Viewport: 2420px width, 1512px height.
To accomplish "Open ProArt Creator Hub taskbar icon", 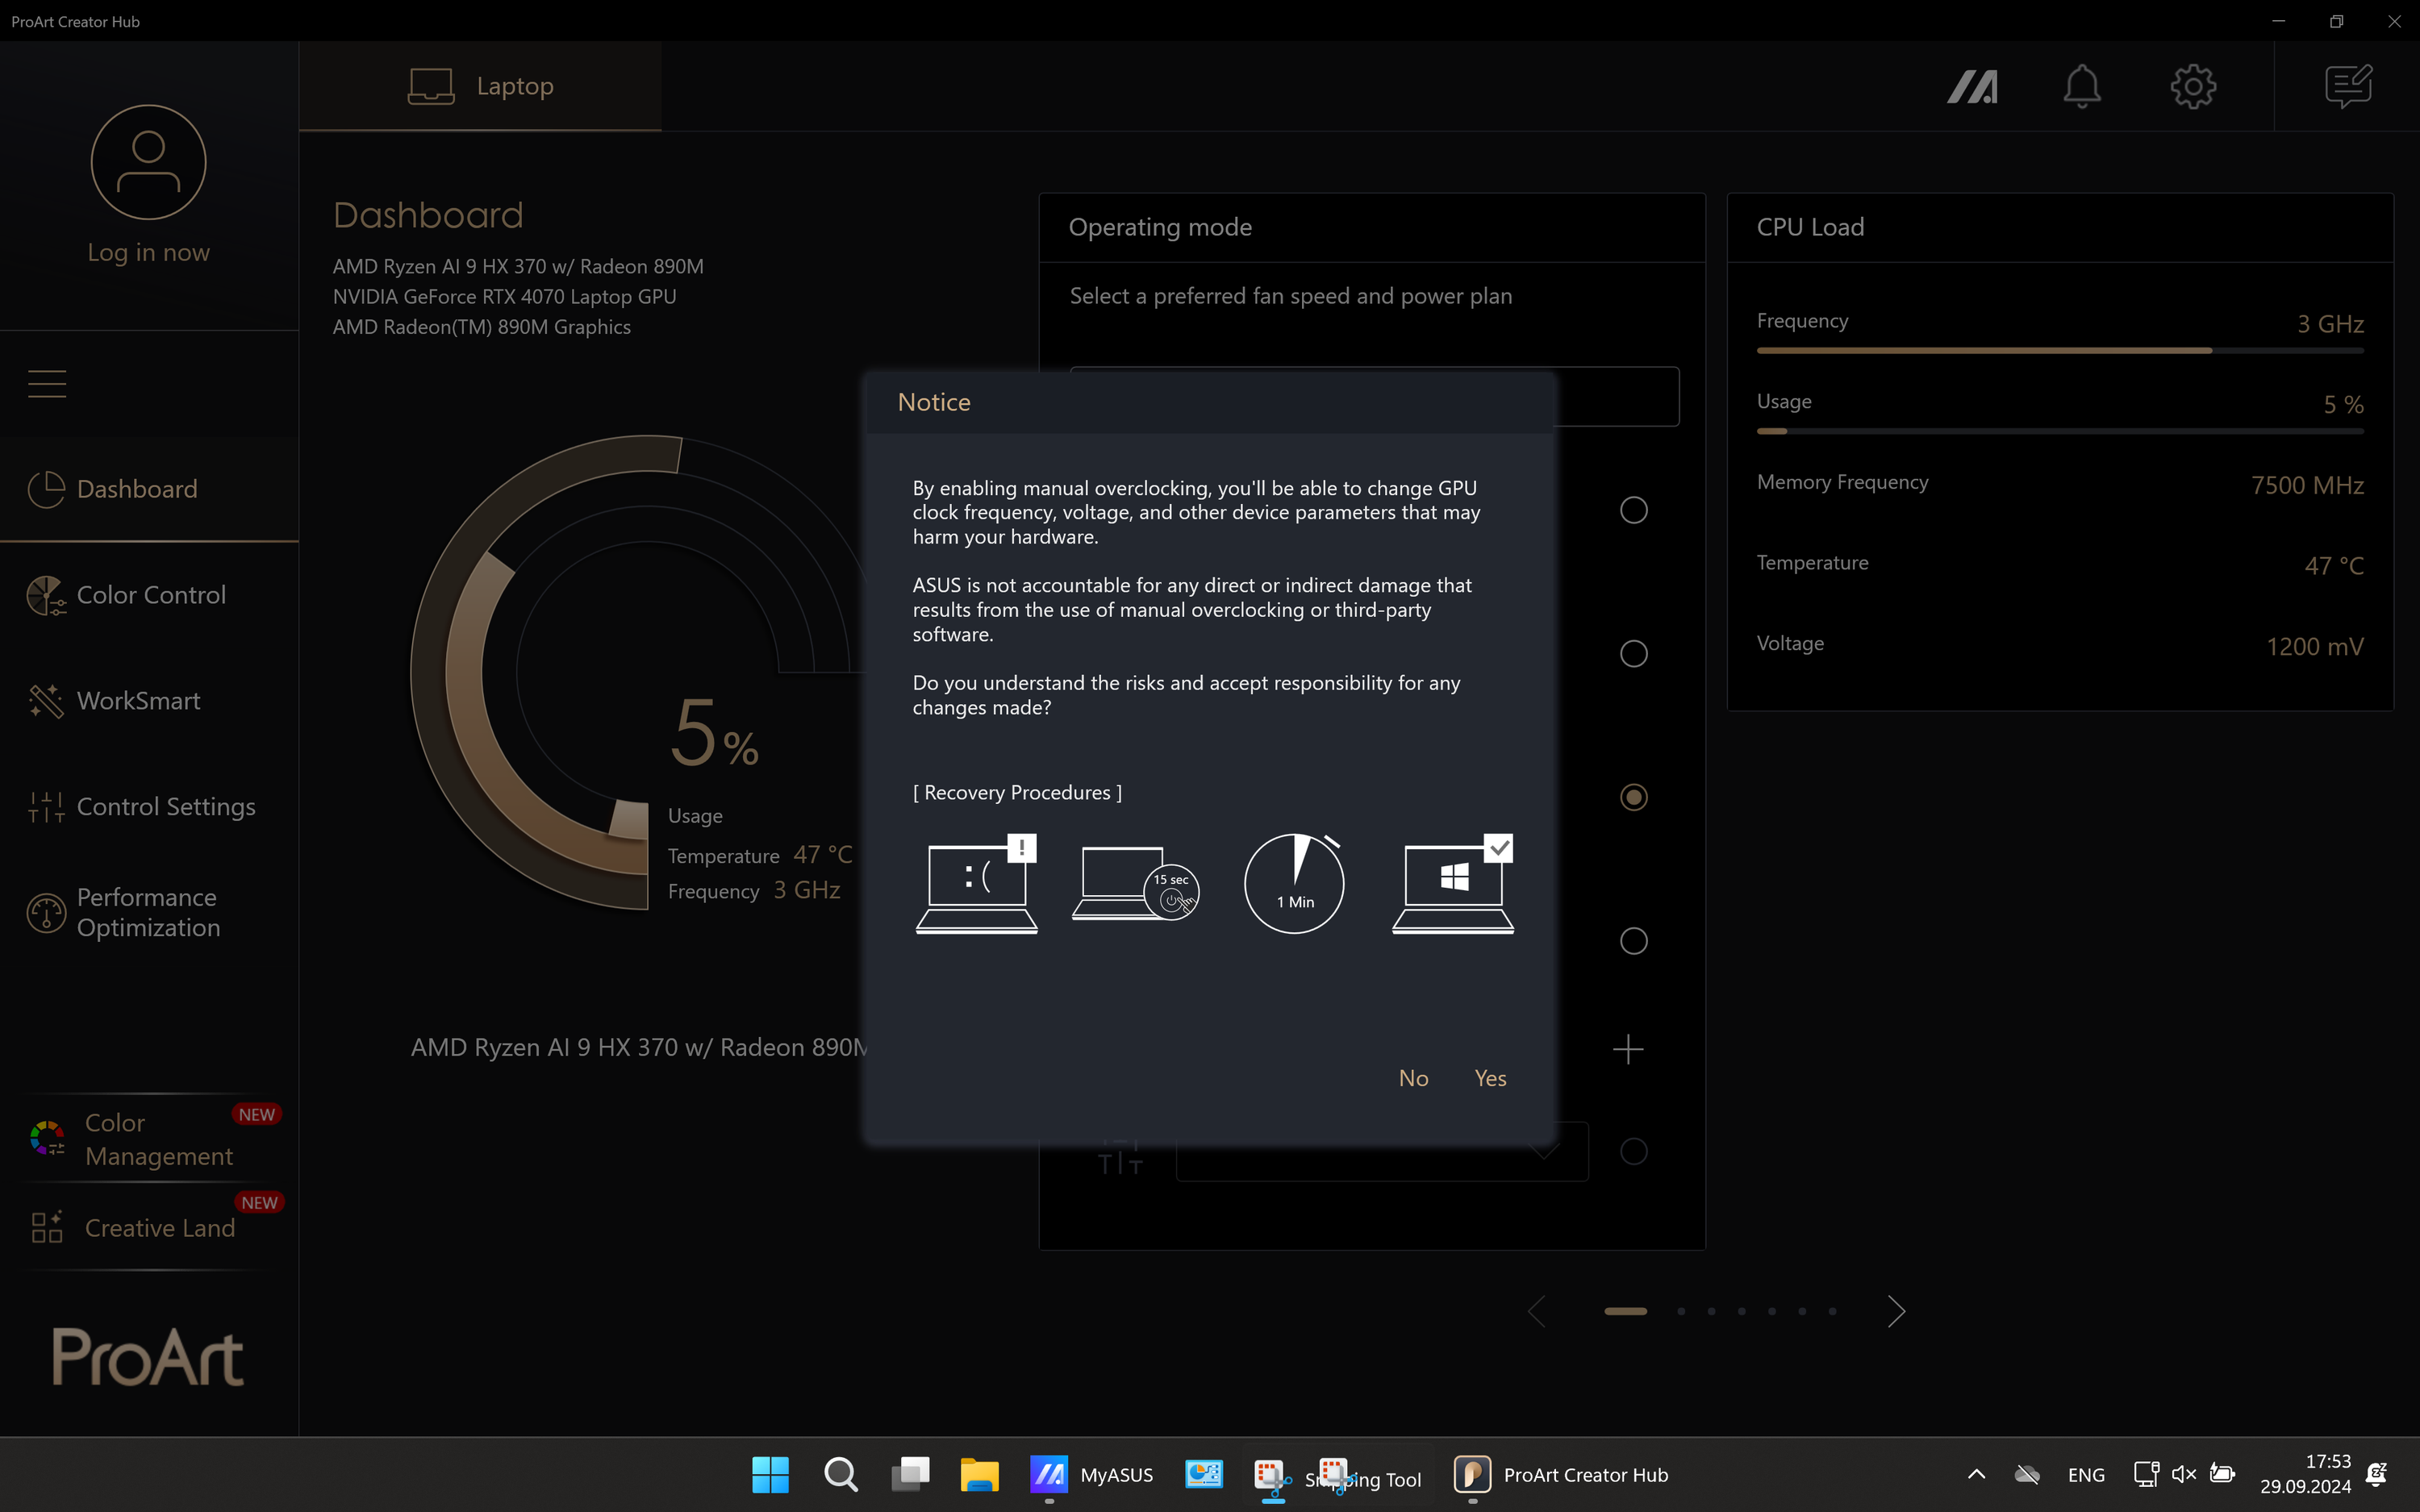I will (x=1472, y=1474).
